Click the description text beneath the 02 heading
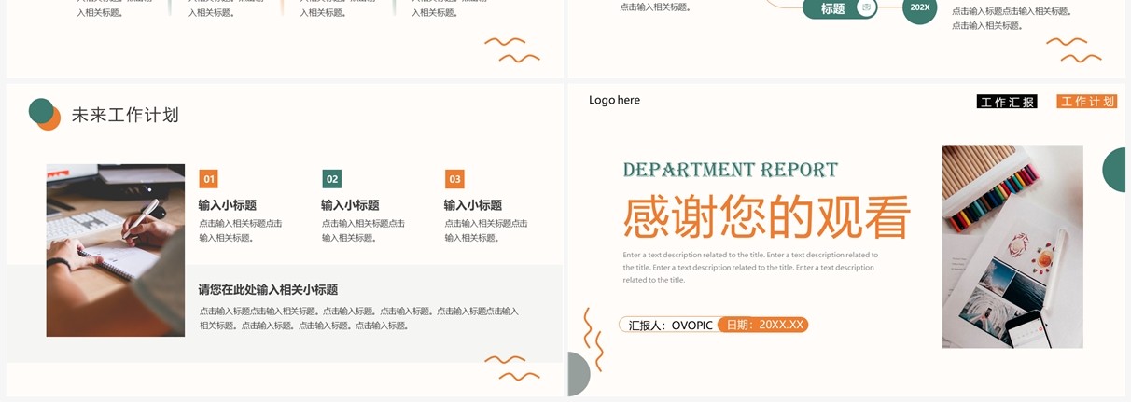 pyautogui.click(x=363, y=230)
